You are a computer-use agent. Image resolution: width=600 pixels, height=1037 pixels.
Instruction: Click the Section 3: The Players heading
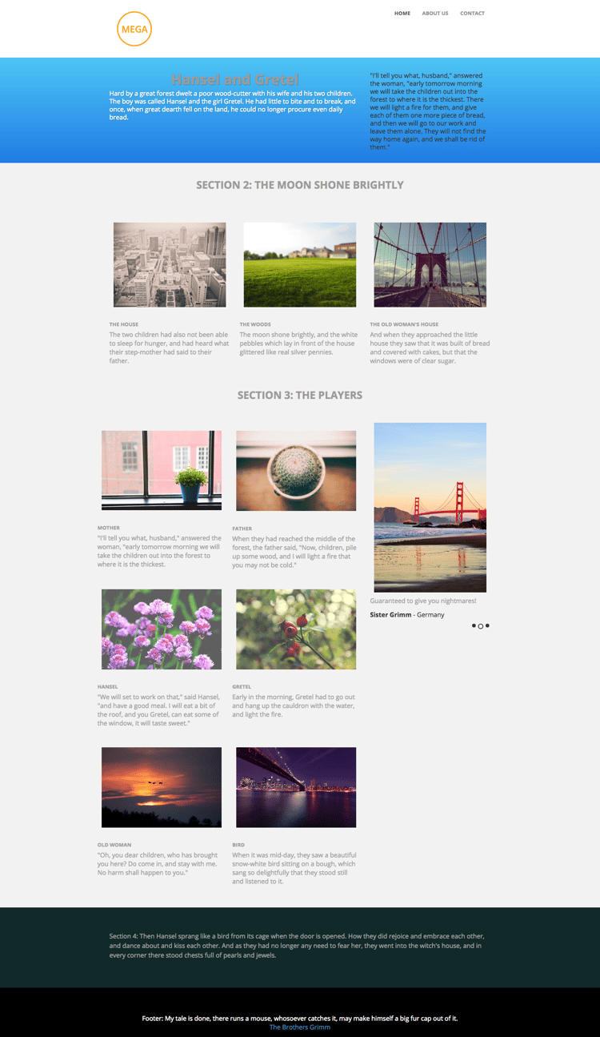(300, 395)
